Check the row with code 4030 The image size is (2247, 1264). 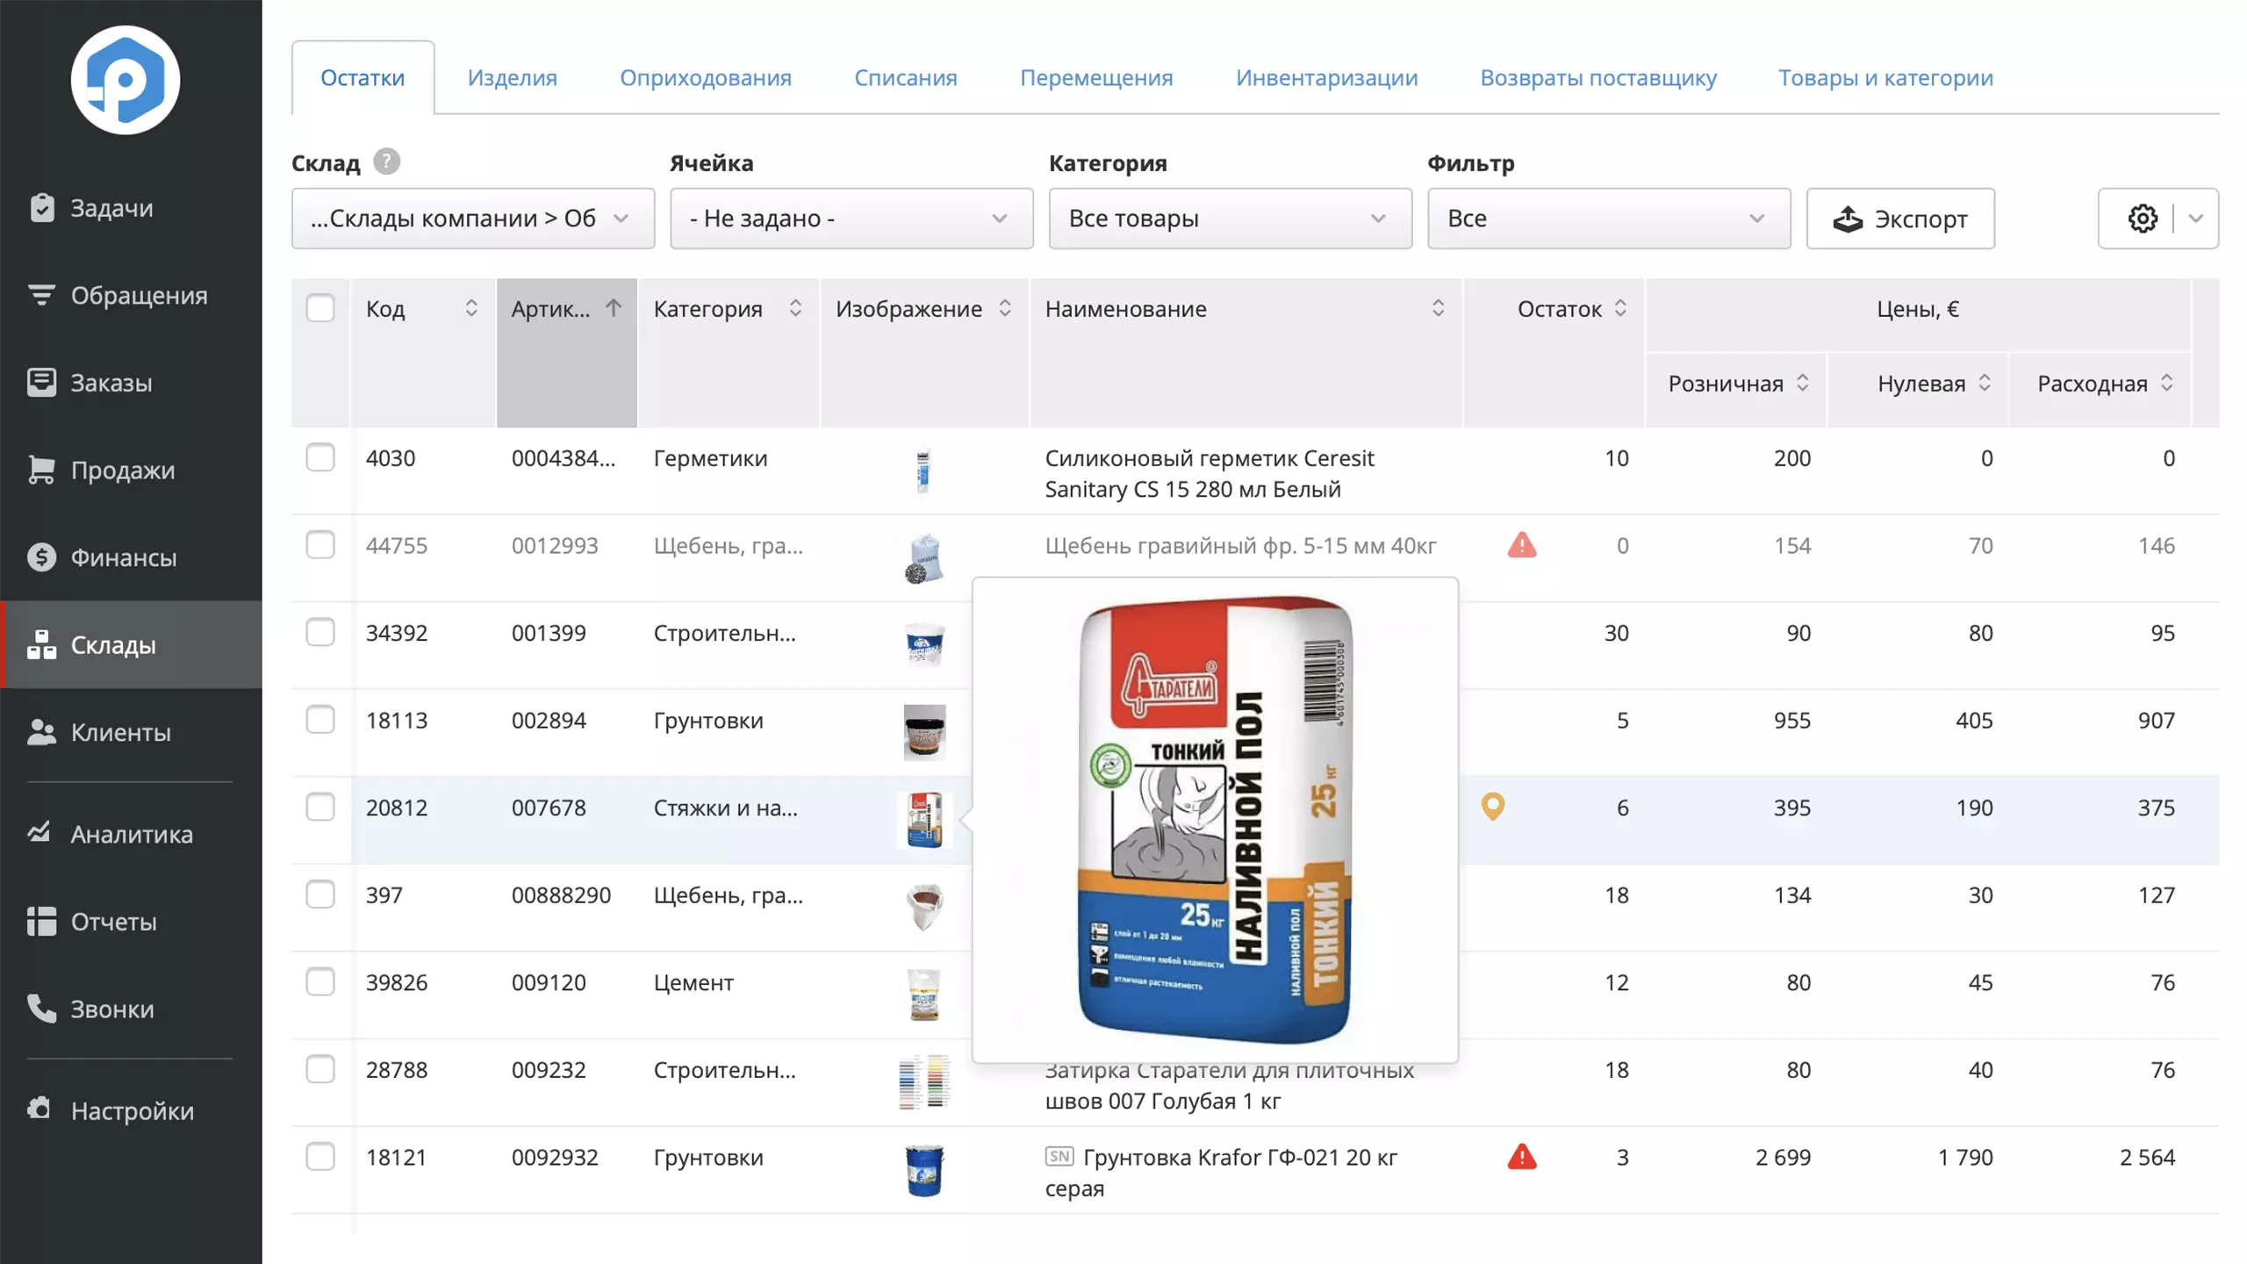point(320,457)
